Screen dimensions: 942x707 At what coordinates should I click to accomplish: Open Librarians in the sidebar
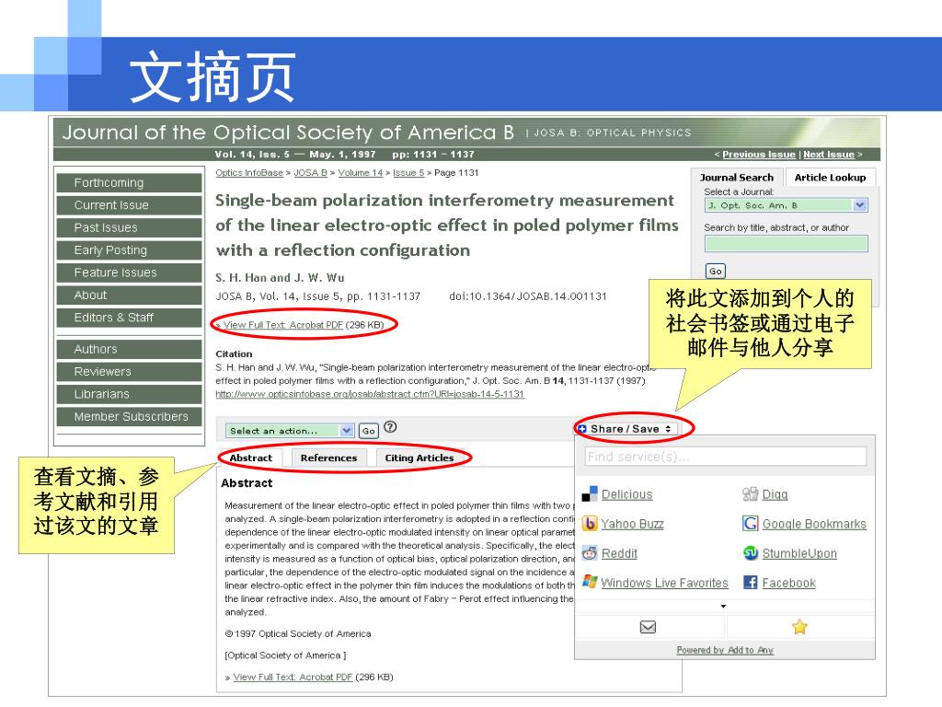[x=129, y=394]
